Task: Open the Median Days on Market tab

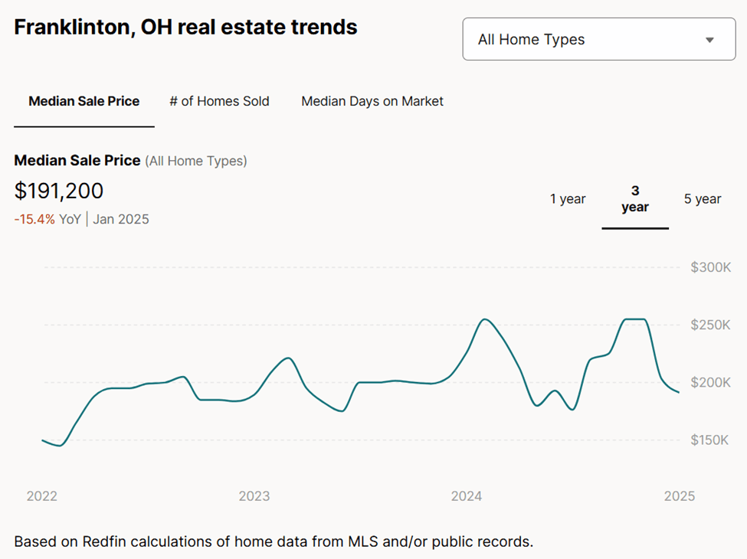Action: point(372,101)
